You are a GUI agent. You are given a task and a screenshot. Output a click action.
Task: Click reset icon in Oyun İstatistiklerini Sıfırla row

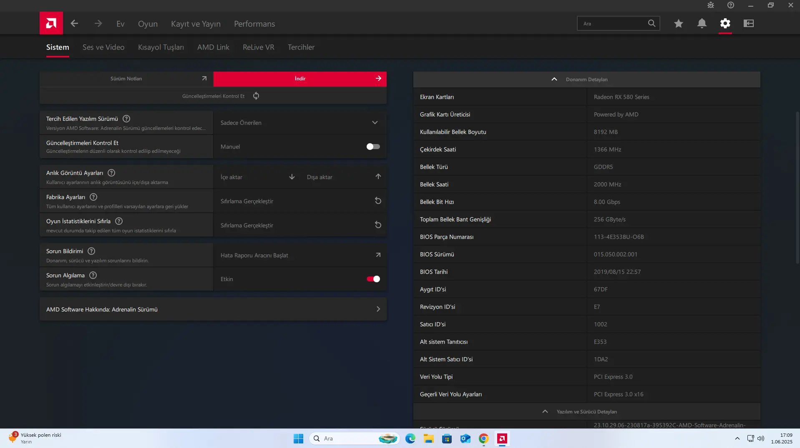click(378, 225)
